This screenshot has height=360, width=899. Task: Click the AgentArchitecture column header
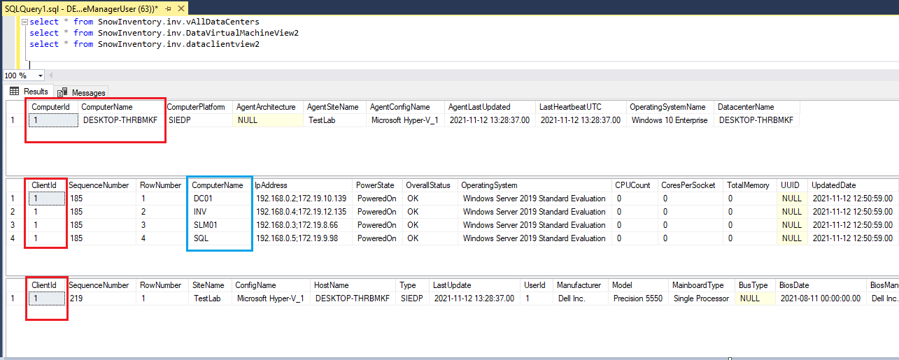[x=268, y=107]
